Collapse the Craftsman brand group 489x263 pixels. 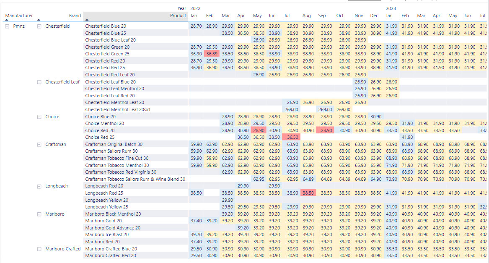click(x=39, y=144)
